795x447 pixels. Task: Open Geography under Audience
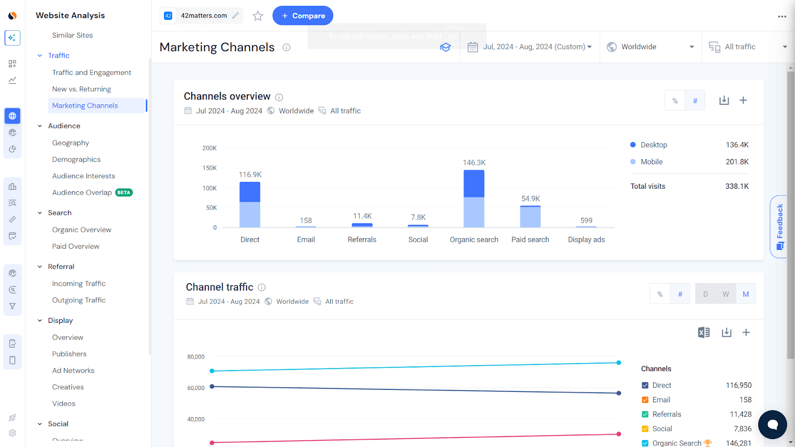point(71,143)
